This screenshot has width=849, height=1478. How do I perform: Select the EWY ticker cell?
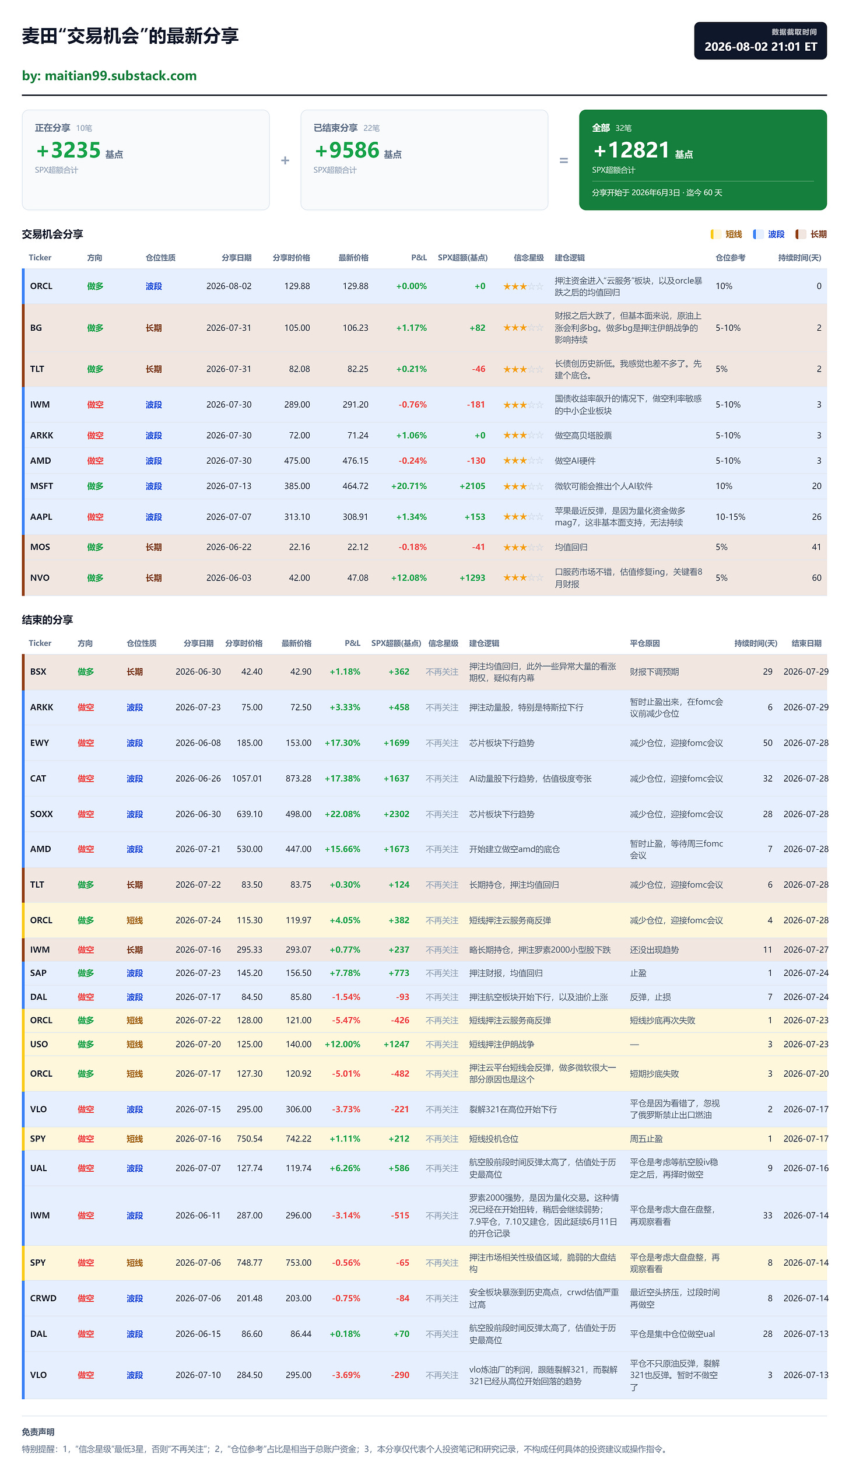40,743
